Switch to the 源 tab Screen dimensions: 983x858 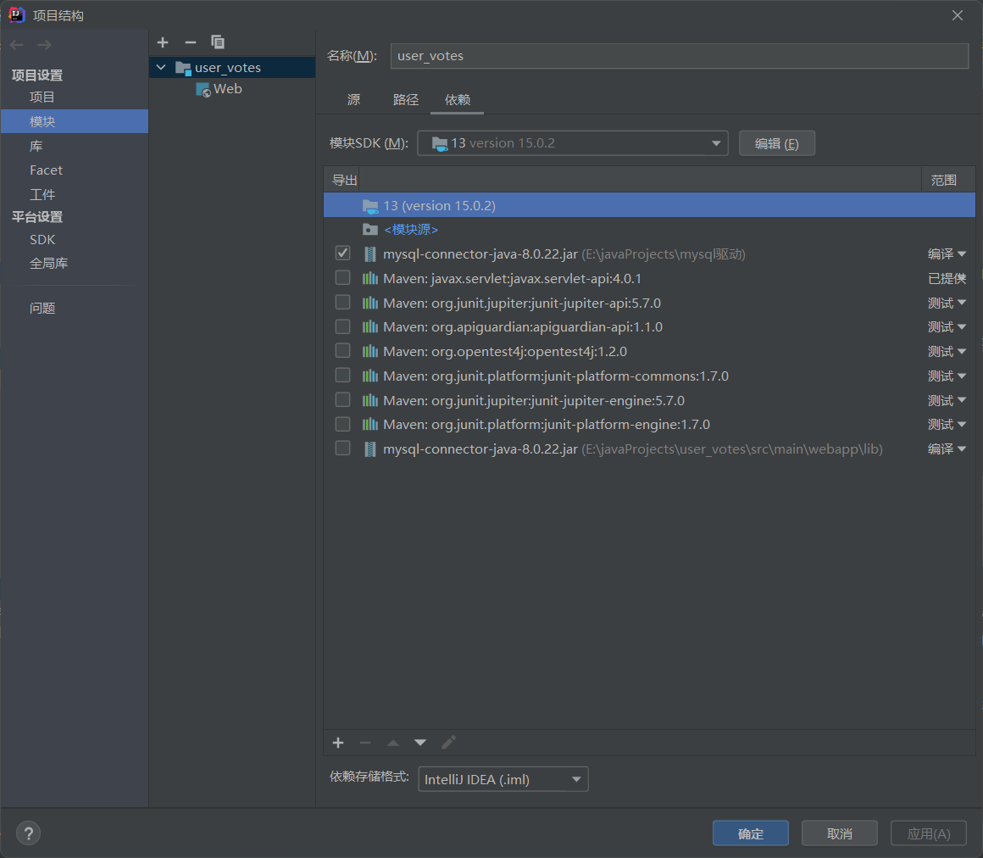click(353, 99)
